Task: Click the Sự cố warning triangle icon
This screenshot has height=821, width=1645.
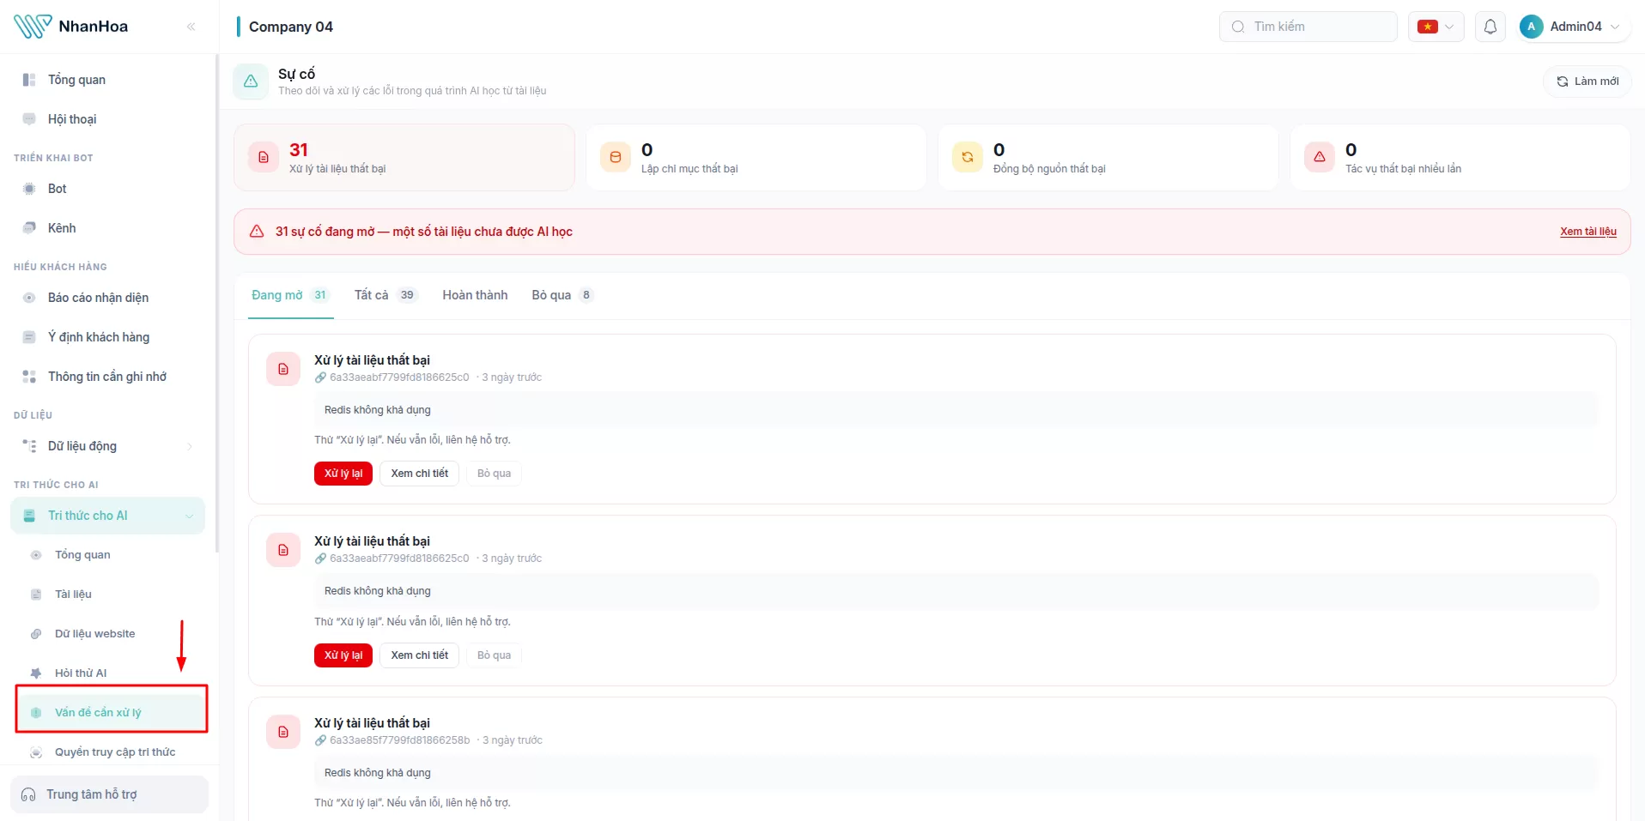Action: point(251,81)
